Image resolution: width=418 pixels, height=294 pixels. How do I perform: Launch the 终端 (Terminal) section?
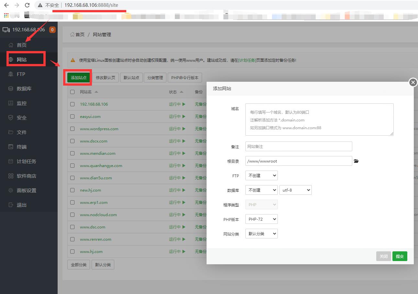pyautogui.click(x=21, y=146)
